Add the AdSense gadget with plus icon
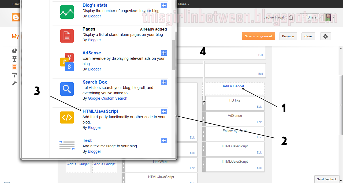Viewport: 343px width, 183px height. click(164, 53)
